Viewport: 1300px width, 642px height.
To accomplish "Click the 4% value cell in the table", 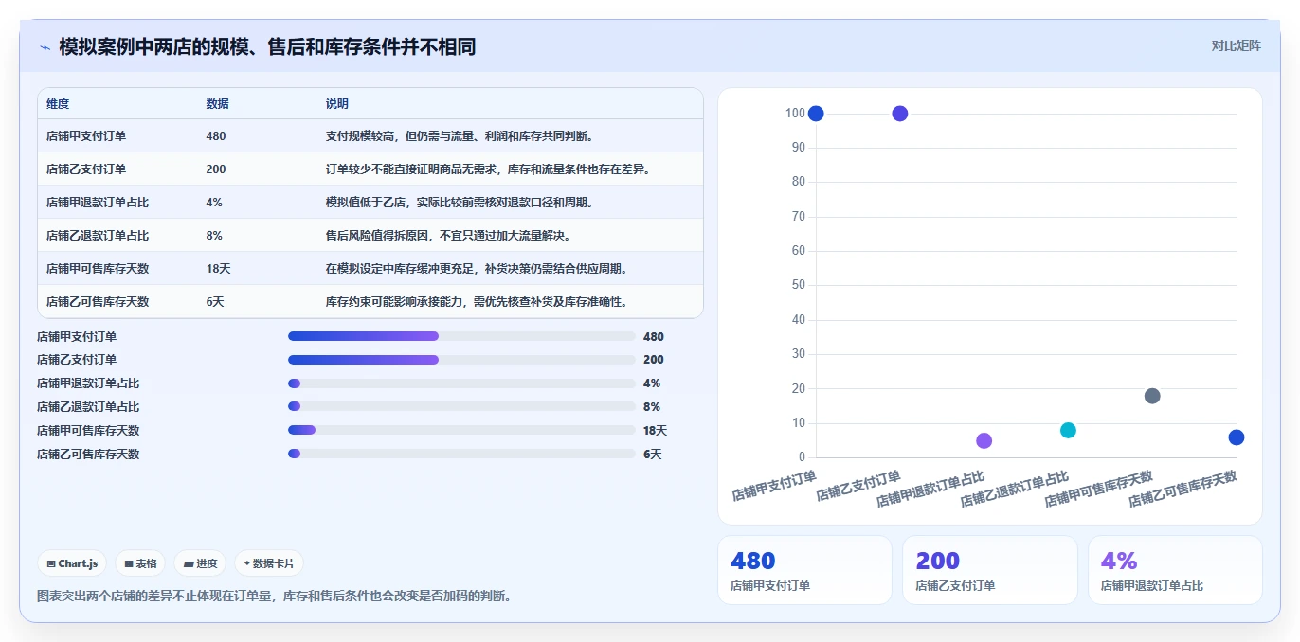I will coord(214,203).
